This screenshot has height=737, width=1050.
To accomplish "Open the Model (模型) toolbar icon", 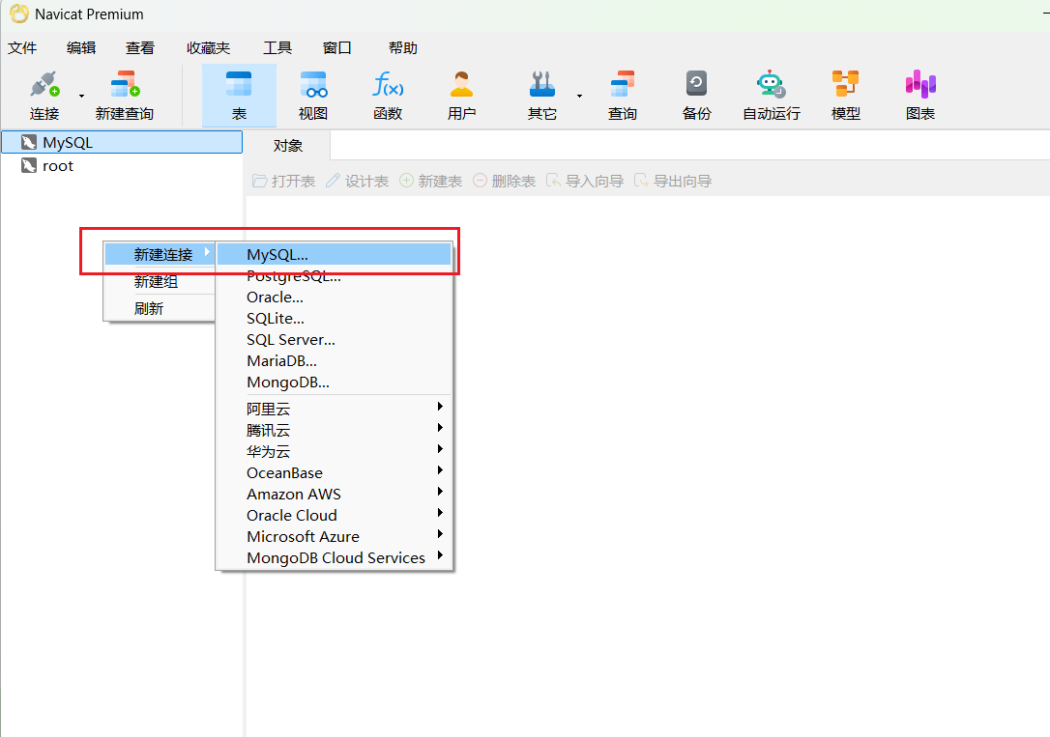I will [x=845, y=85].
